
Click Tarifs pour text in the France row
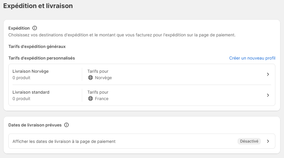[x=98, y=92]
